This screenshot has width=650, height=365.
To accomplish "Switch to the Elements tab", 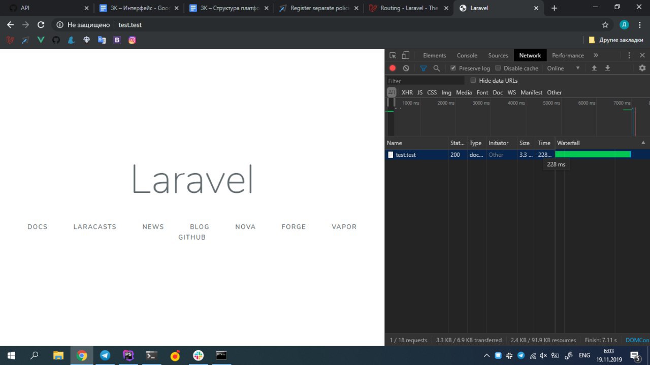I will pos(434,55).
